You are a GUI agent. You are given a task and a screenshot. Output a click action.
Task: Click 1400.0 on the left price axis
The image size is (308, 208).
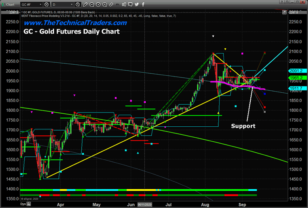pyautogui.click(x=12, y=189)
